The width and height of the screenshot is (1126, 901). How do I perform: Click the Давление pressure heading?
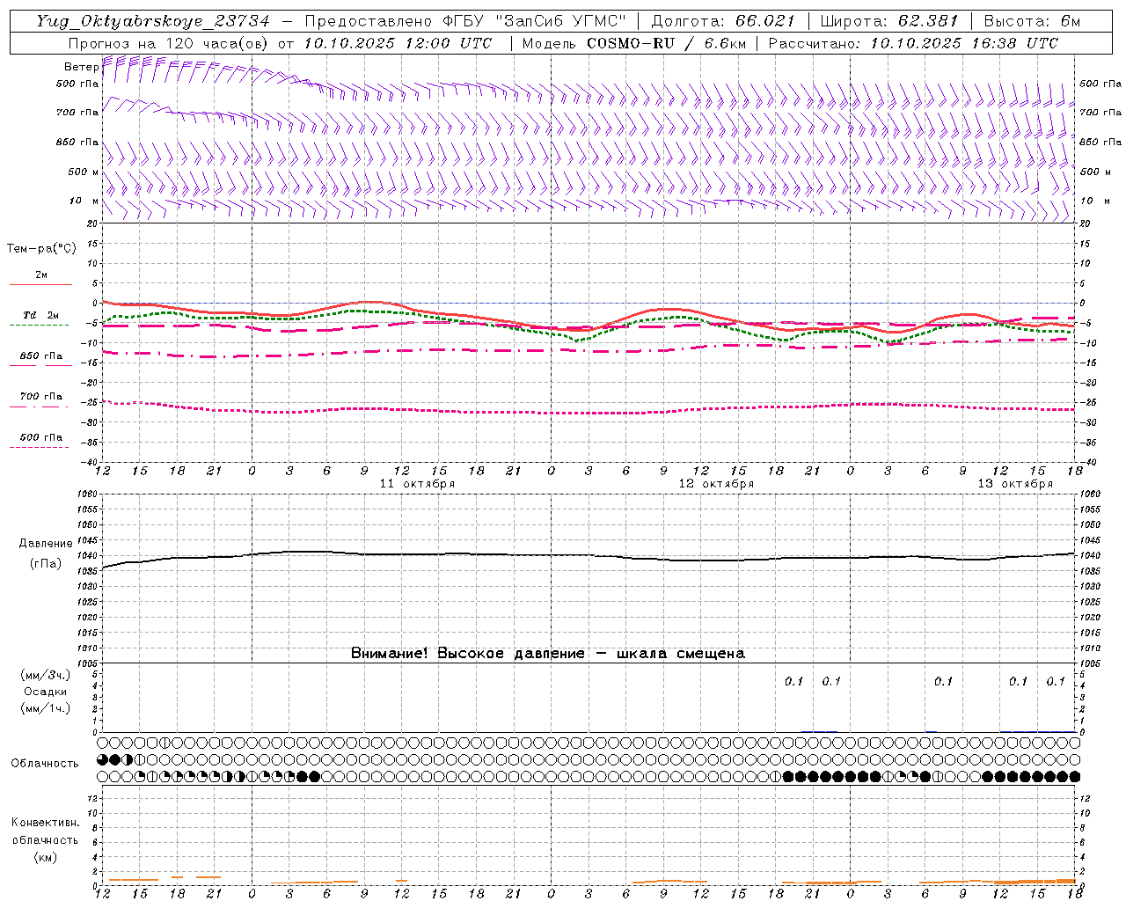(x=46, y=544)
